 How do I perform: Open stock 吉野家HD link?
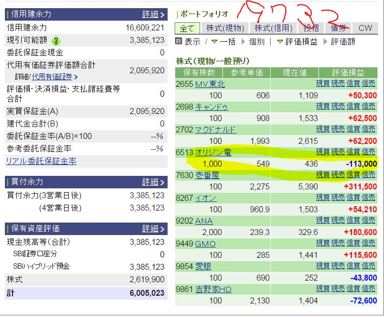pyautogui.click(x=213, y=289)
